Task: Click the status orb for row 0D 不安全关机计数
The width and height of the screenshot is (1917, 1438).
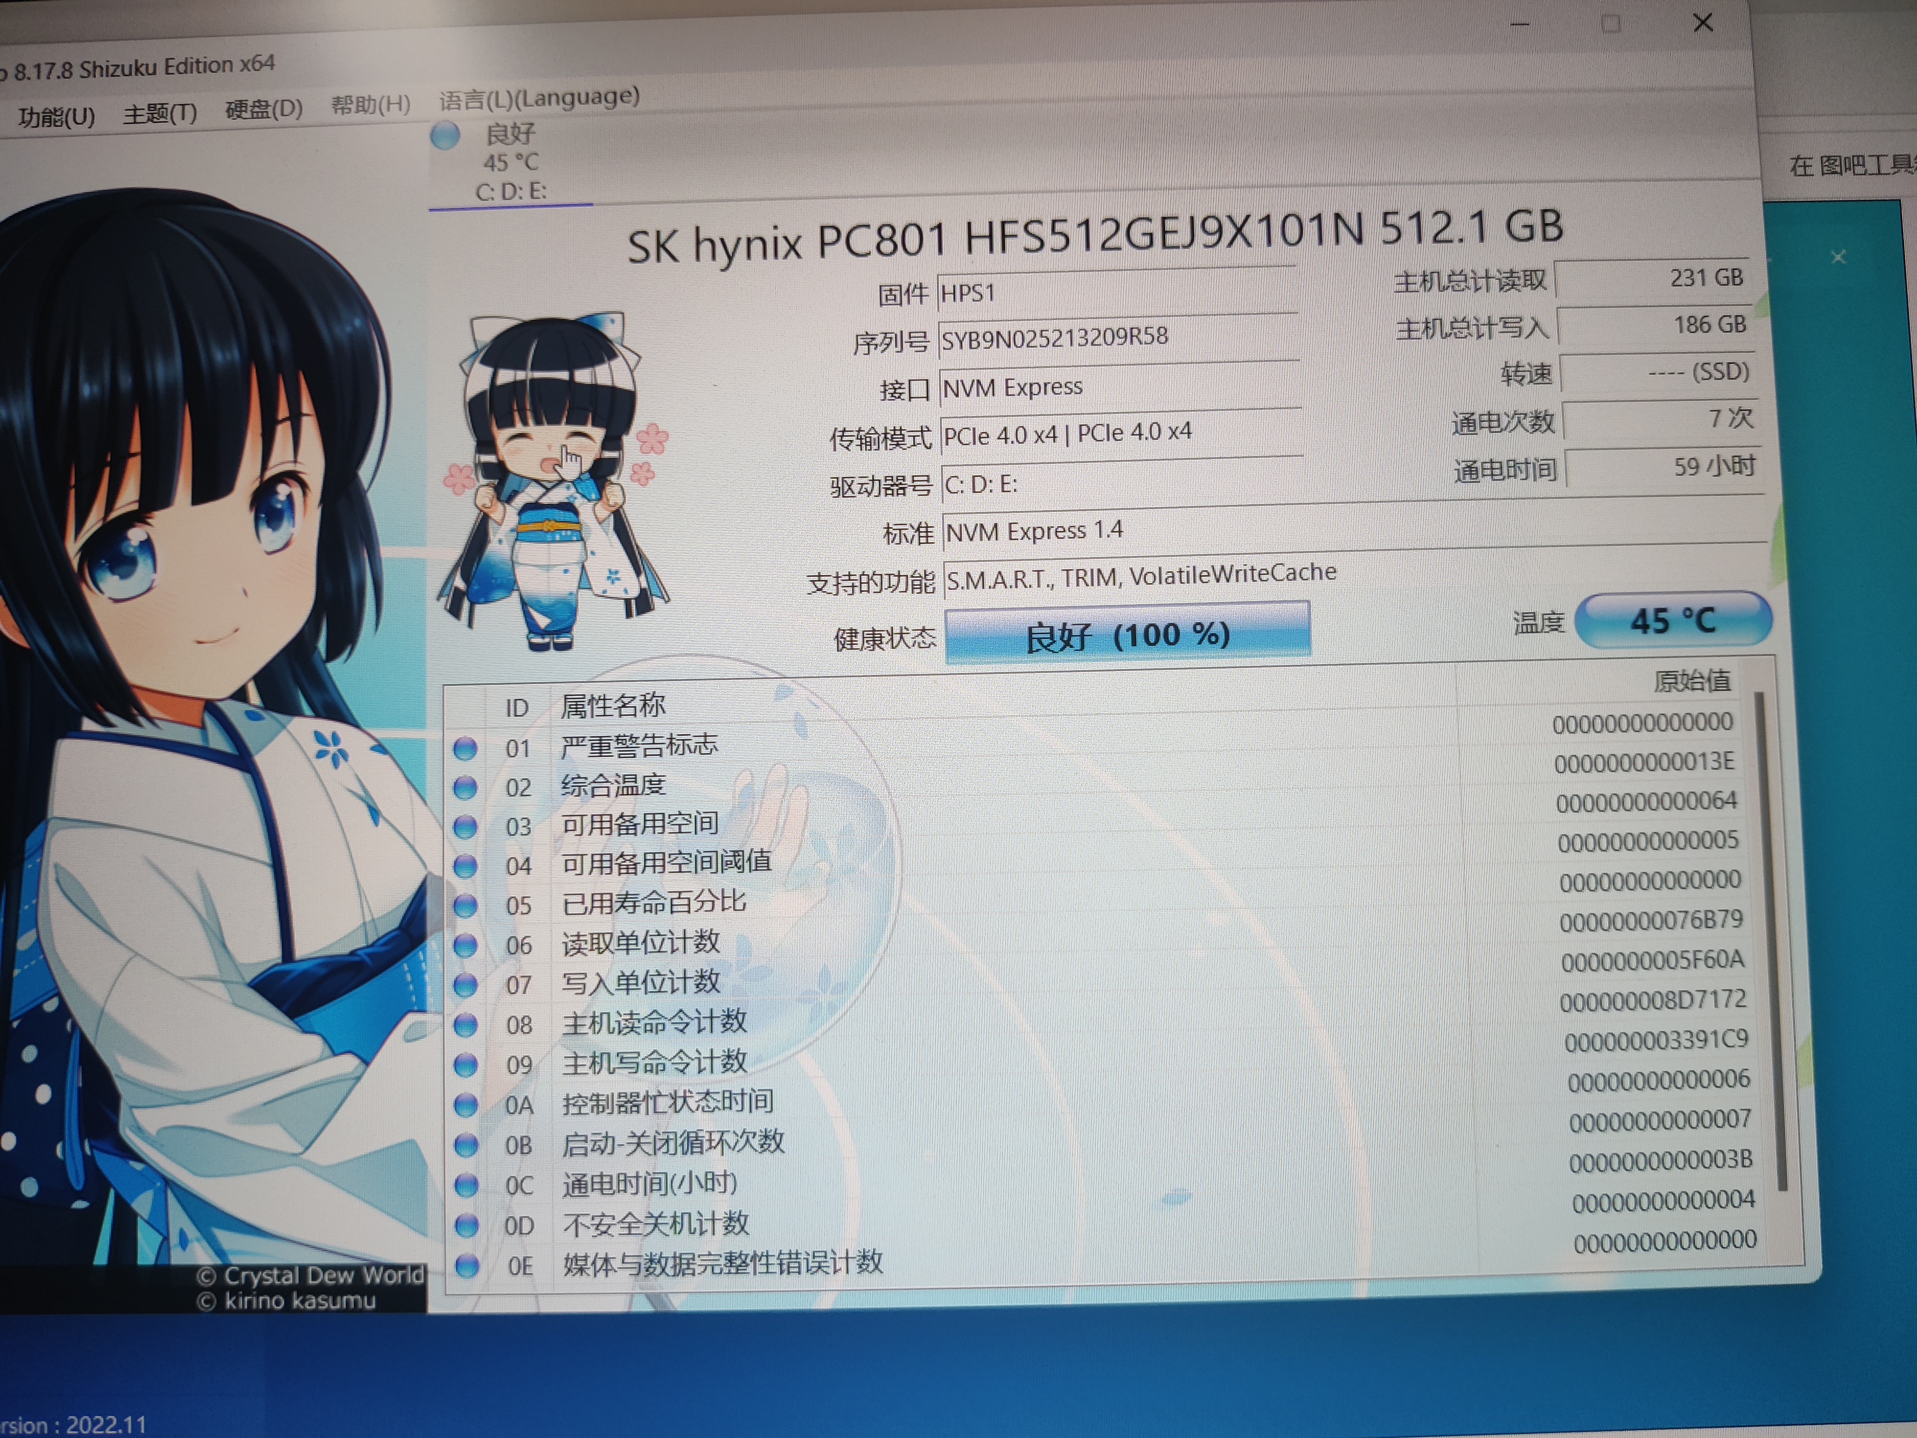Action: [x=466, y=1226]
